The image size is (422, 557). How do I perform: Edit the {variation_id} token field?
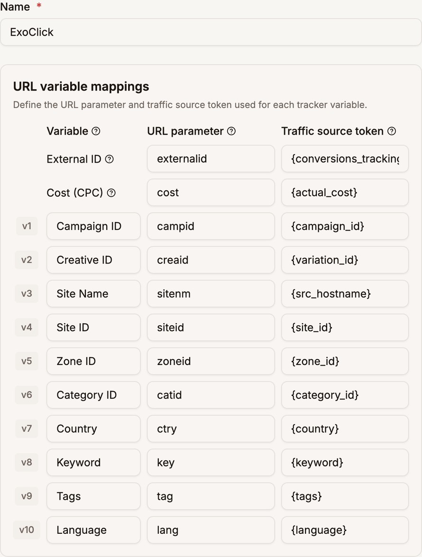[345, 260]
